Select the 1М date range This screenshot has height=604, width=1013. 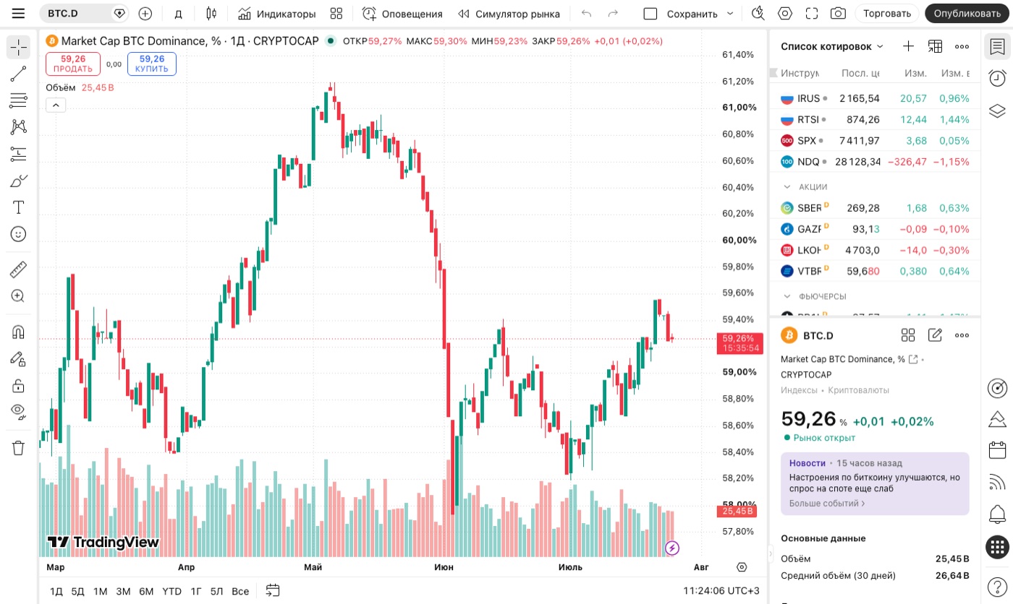coord(100,591)
